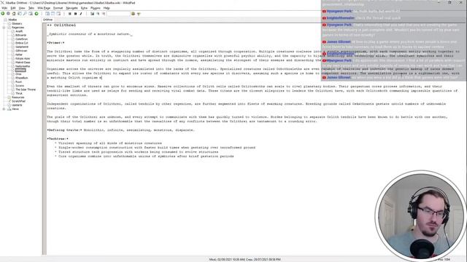
Task: Open the Wiki Page menu
Action: pos(44,8)
